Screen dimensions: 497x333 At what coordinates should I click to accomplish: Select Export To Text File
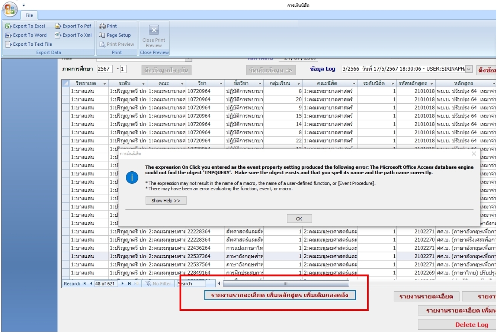tap(29, 44)
